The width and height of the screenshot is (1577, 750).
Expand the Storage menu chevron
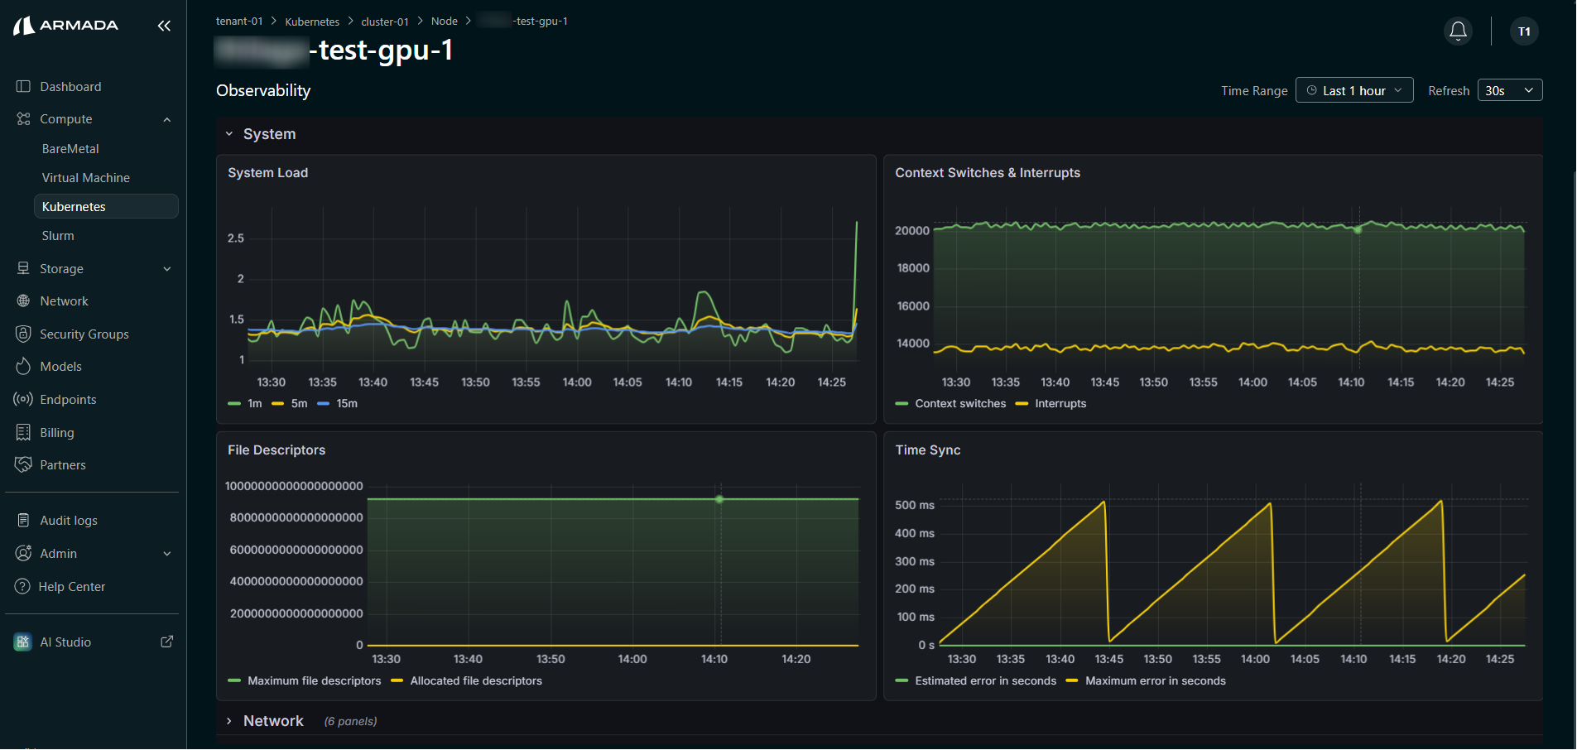pyautogui.click(x=167, y=268)
